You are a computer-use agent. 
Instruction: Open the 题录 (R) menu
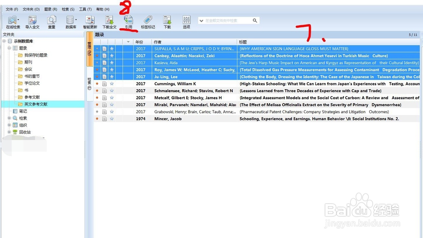(51, 9)
